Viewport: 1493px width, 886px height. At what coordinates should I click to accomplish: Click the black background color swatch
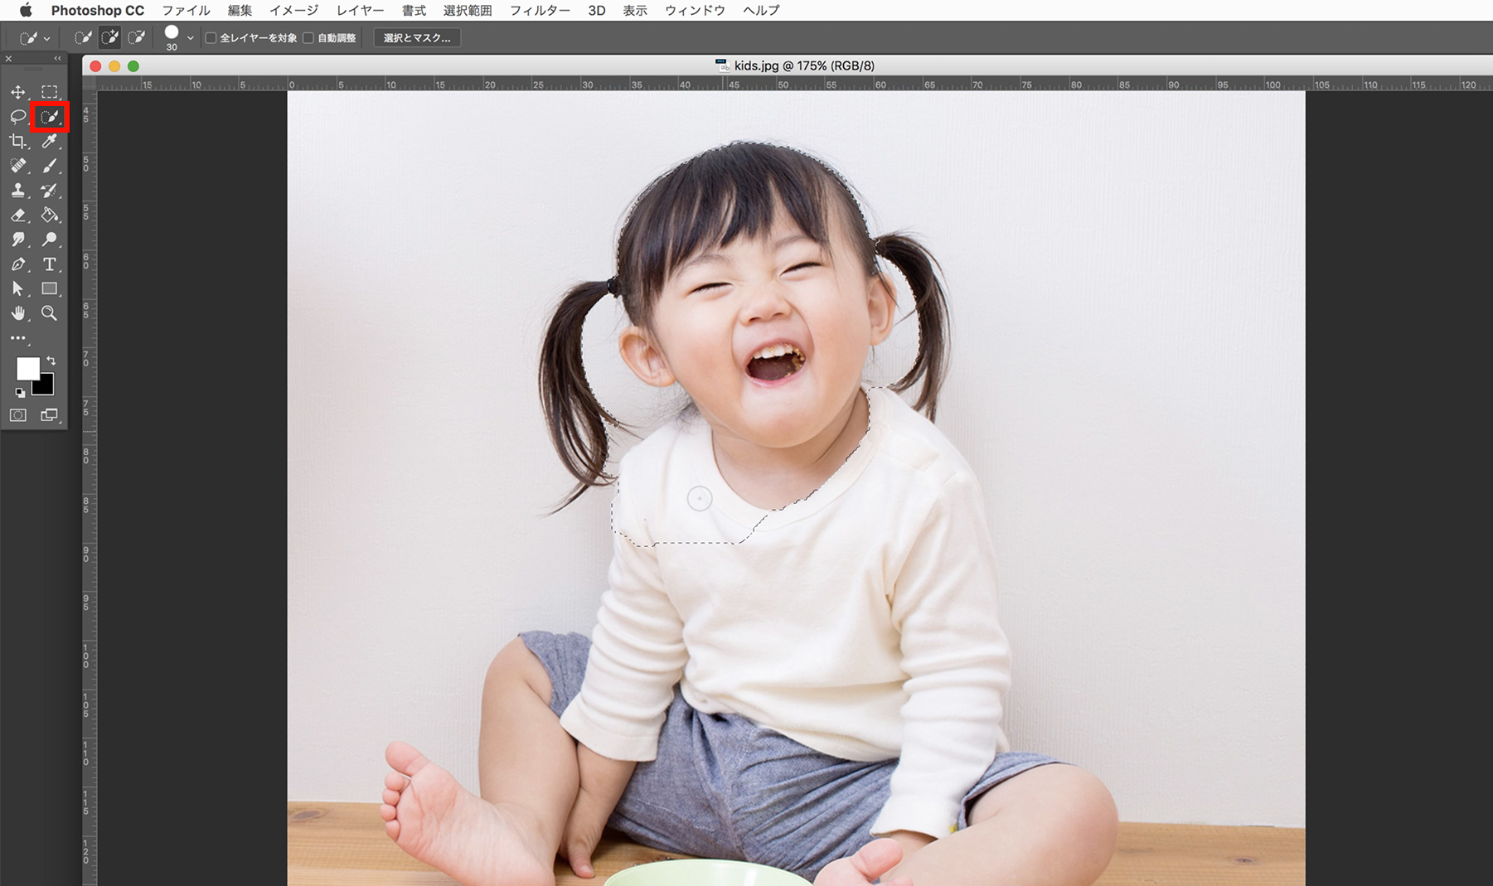[x=45, y=386]
